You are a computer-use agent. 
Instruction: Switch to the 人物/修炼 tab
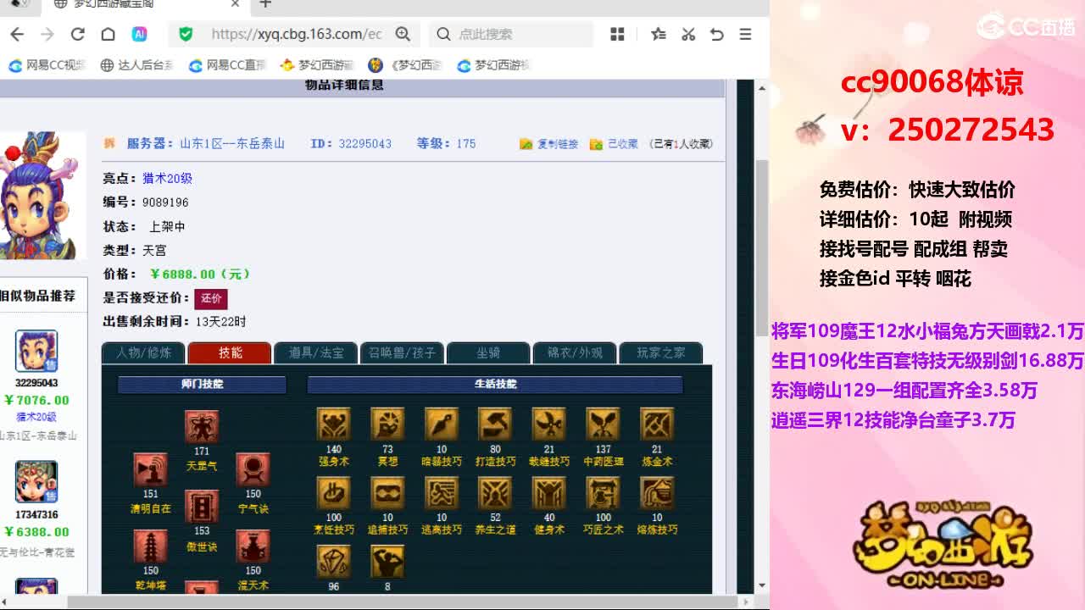pyautogui.click(x=143, y=352)
